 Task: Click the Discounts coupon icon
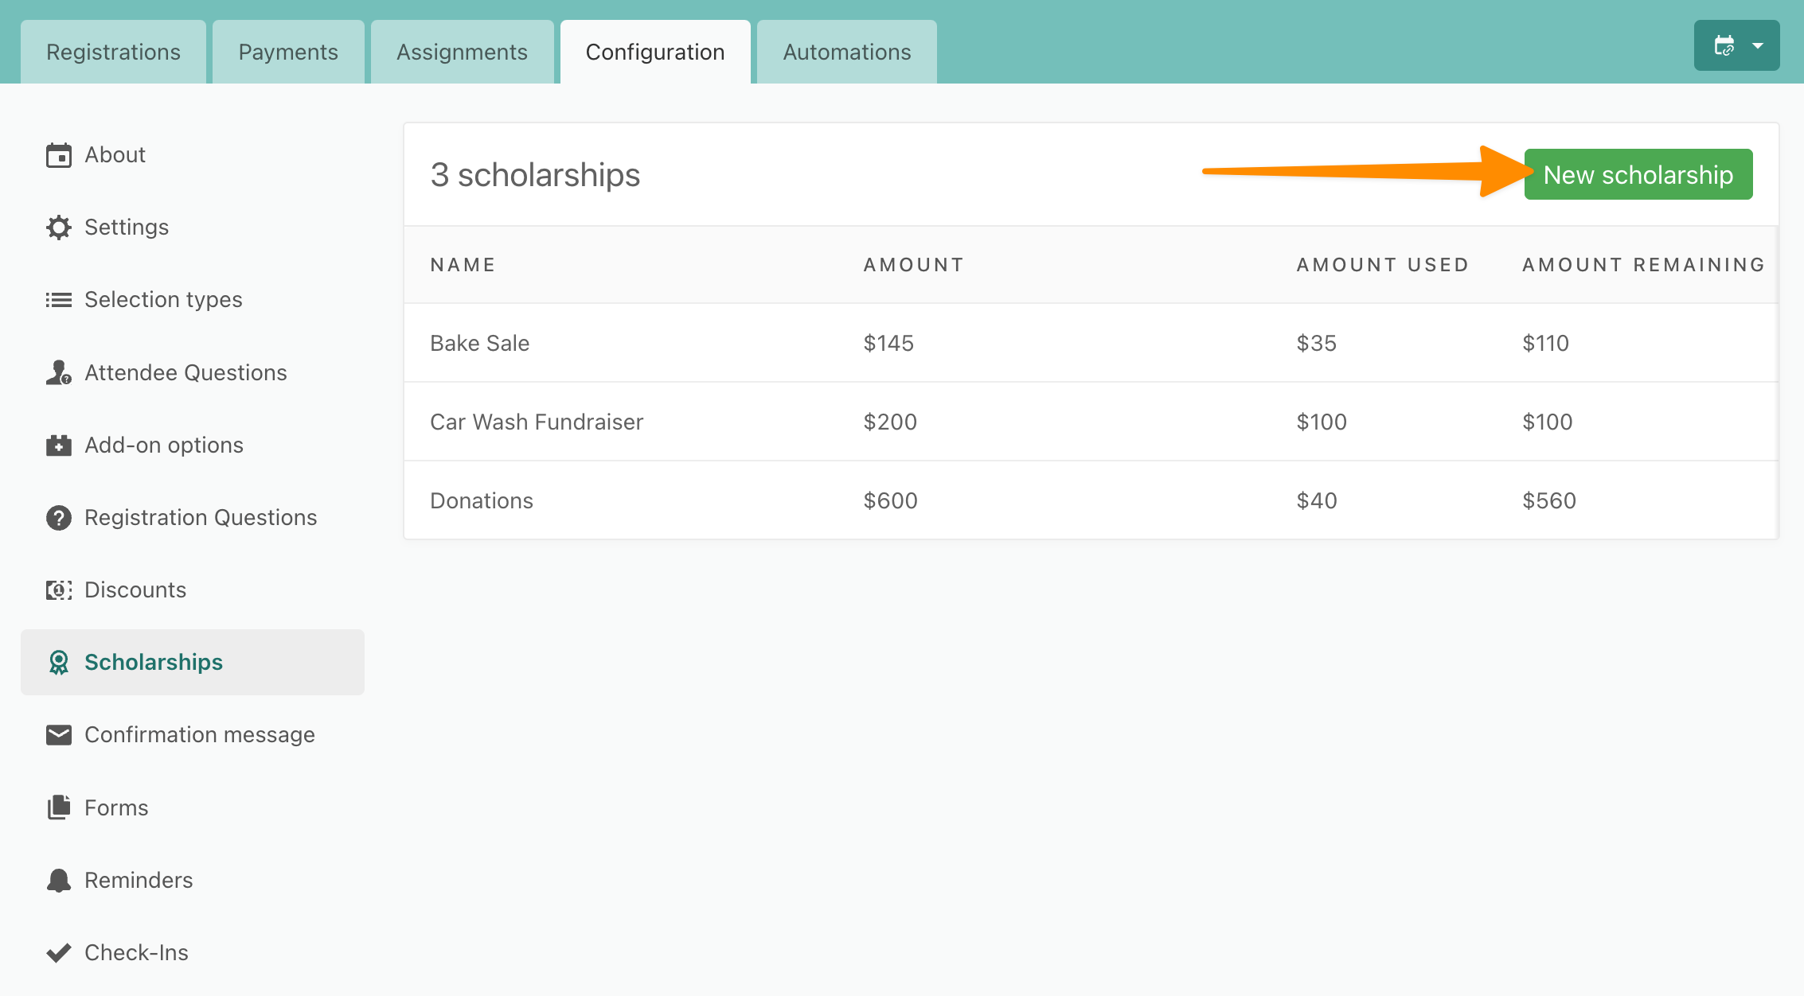tap(59, 590)
